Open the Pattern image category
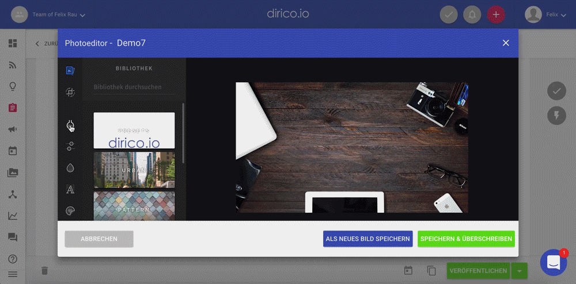This screenshot has height=284, width=576. (134, 206)
